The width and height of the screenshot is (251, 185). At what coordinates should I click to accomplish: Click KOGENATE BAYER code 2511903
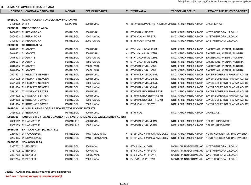tap(15, 100)
